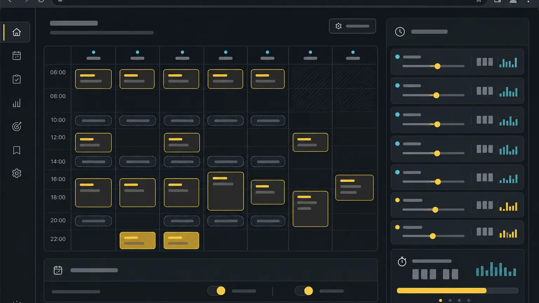Select the target goals icon in sidebar

(x=16, y=127)
